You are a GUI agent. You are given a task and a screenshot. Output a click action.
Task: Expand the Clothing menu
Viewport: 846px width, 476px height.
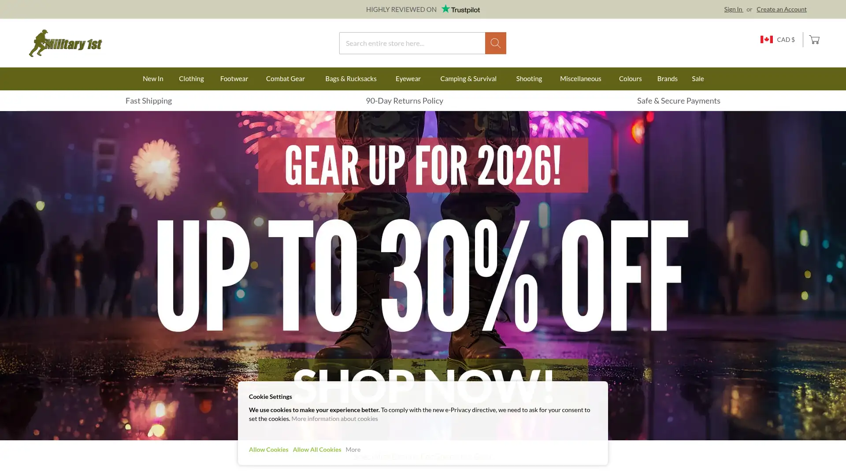pyautogui.click(x=191, y=78)
